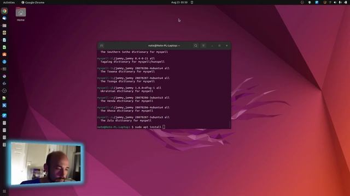The width and height of the screenshot is (350, 196).
Task: Select 'The Southern Sotho dictionary for myspell' line
Action: coord(134,52)
